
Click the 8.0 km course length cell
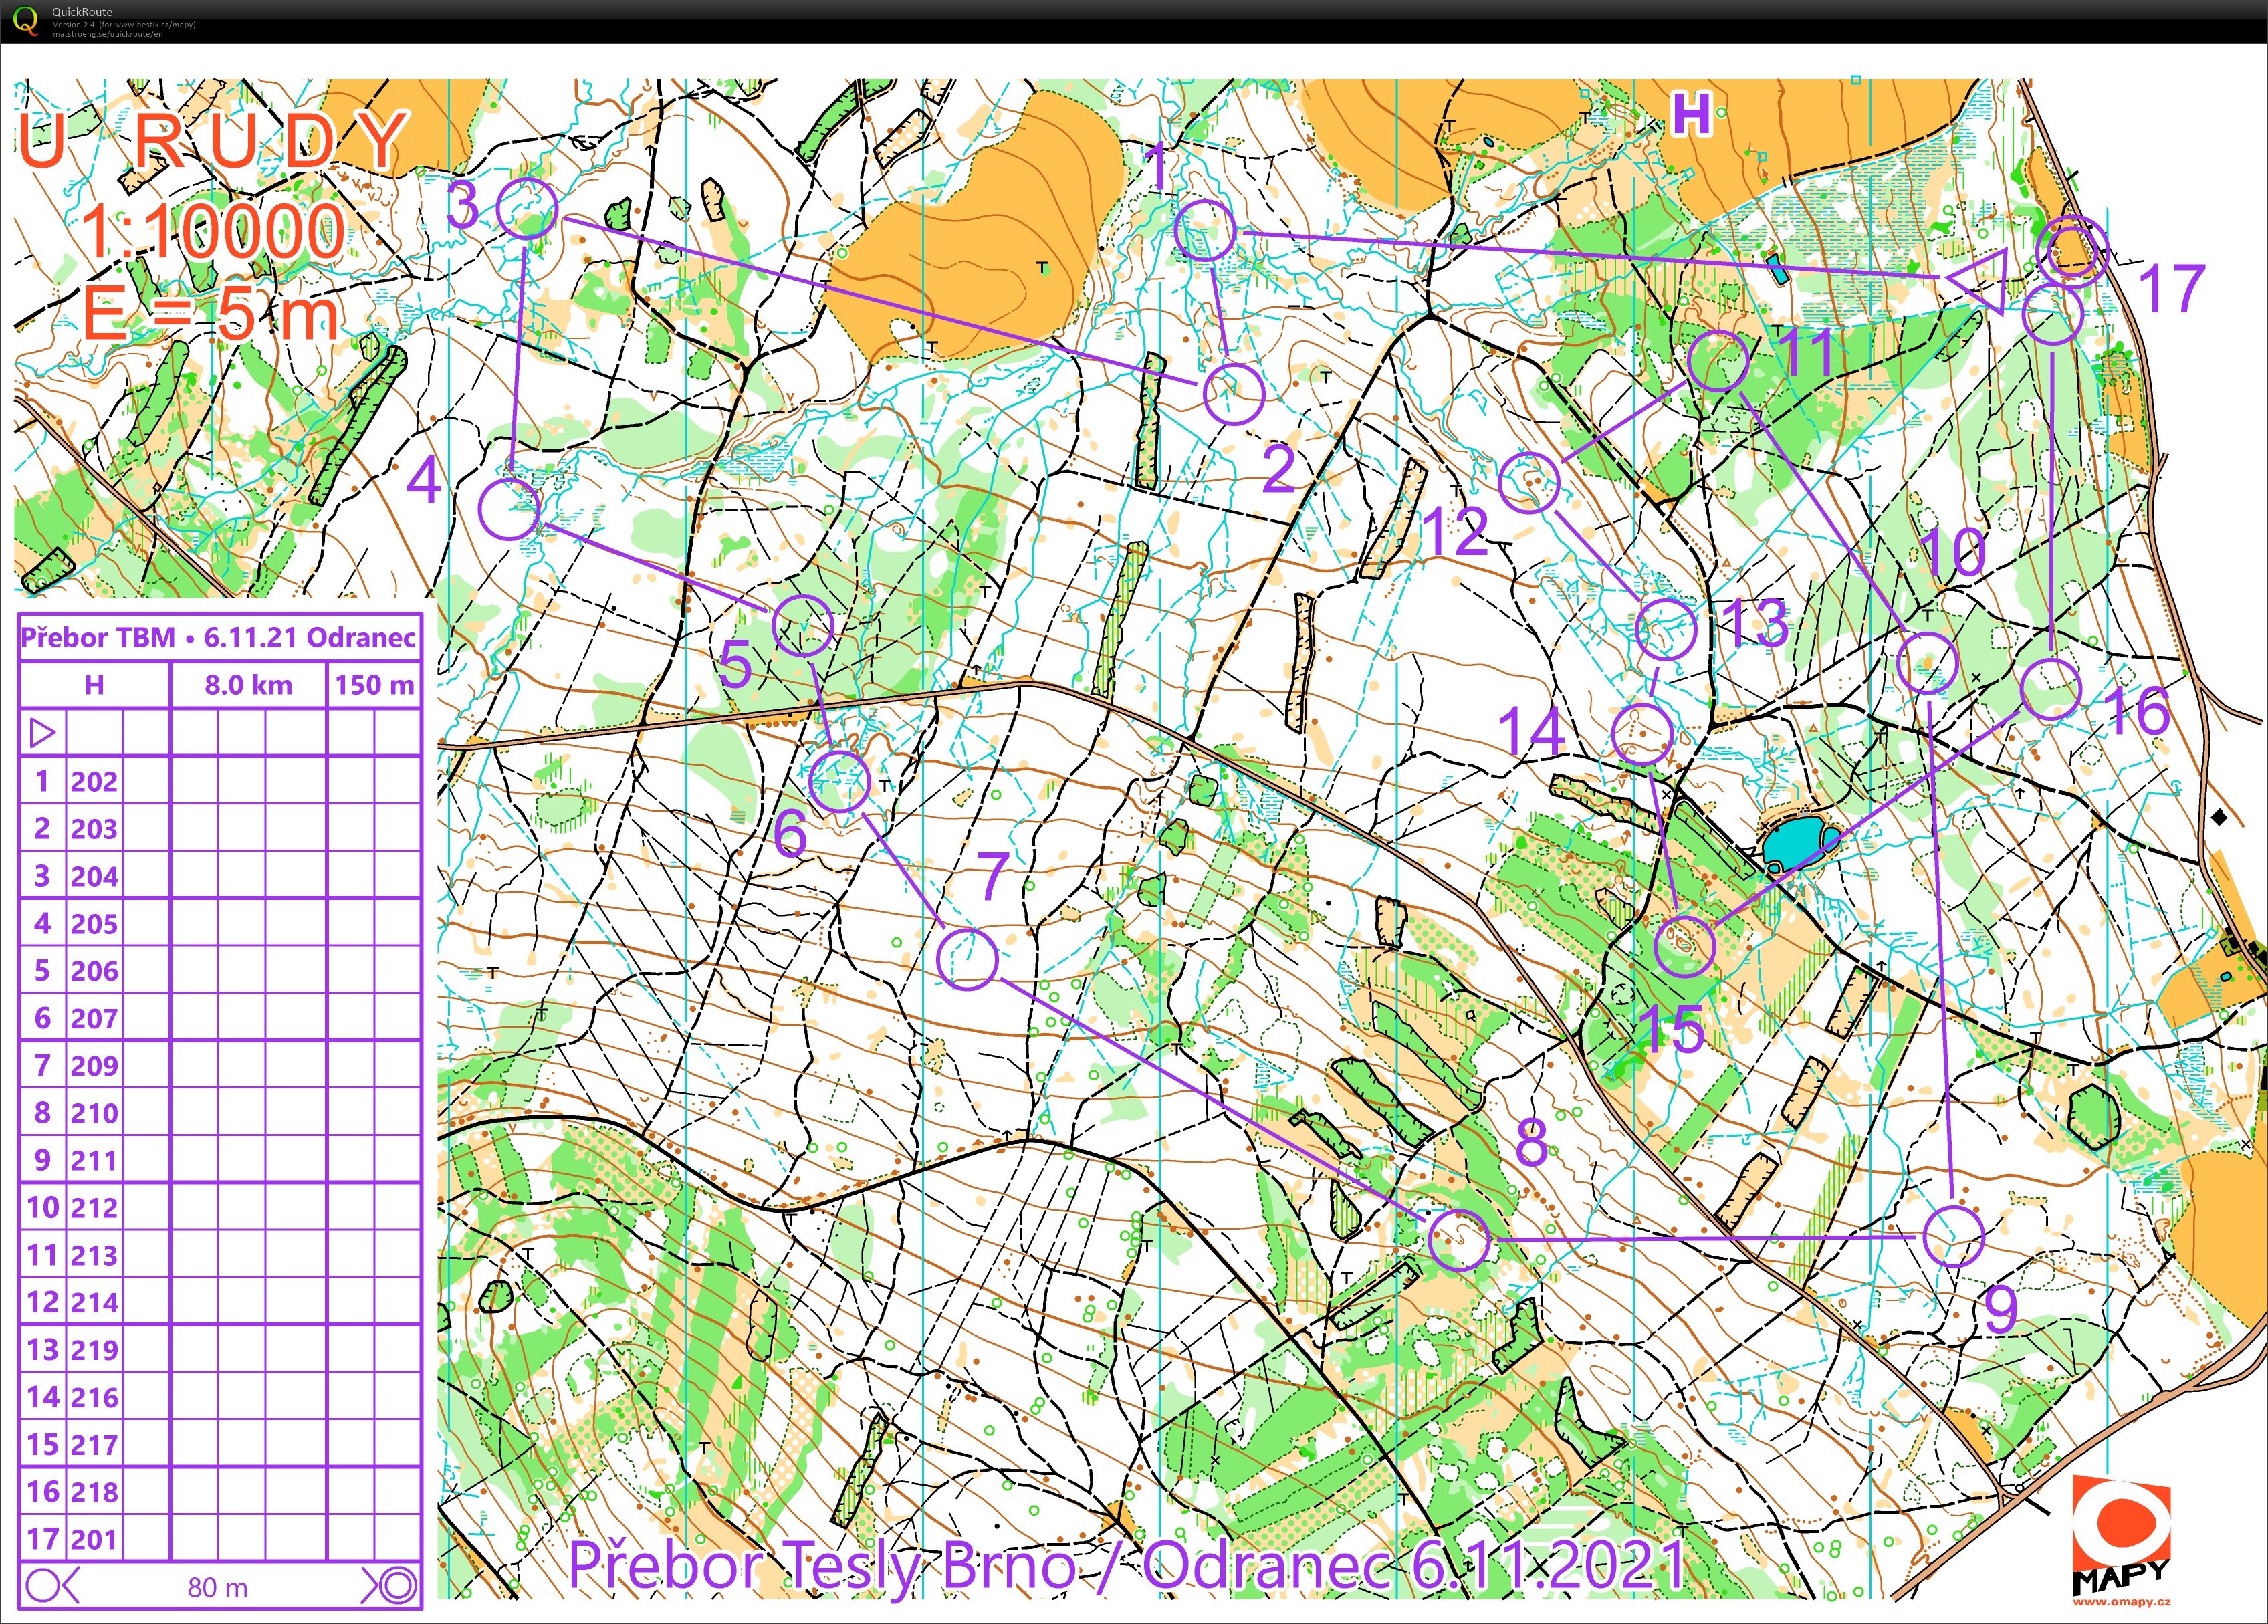point(248,685)
